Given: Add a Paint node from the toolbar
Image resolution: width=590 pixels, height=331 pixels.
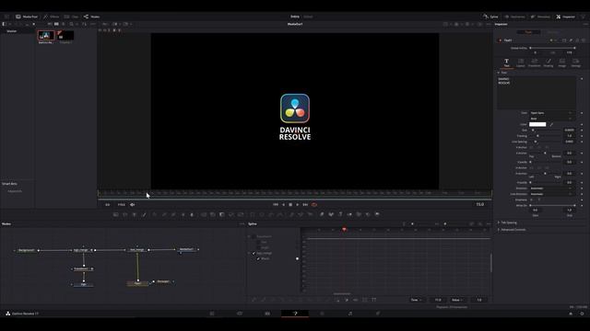Looking at the screenshot, I should pos(144,214).
